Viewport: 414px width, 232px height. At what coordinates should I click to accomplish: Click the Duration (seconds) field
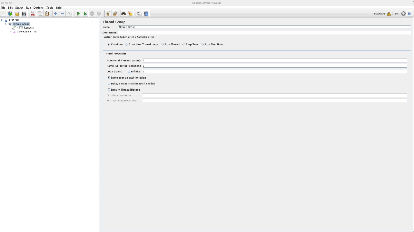pos(275,95)
